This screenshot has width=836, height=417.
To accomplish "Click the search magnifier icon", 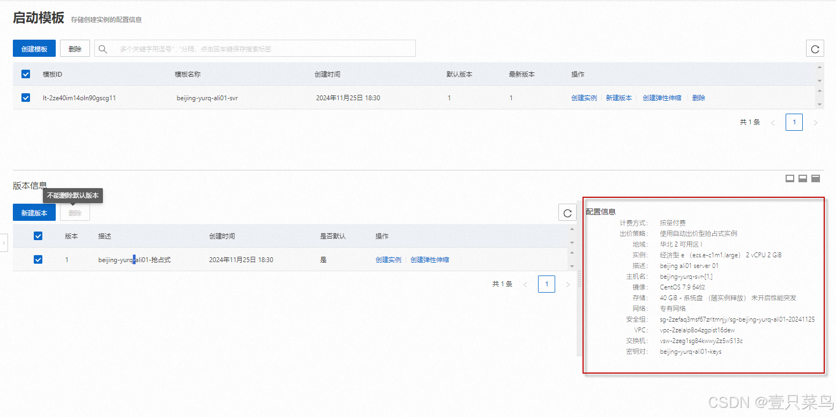I will [x=102, y=49].
